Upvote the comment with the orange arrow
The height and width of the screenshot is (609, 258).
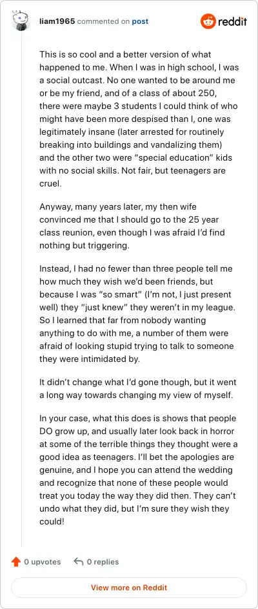coord(16,562)
